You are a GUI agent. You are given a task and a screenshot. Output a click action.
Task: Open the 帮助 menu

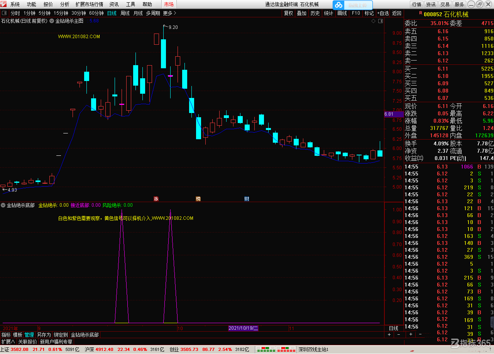coord(147,4)
